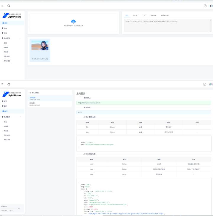Click the blue cloud upload icon

point(74,21)
